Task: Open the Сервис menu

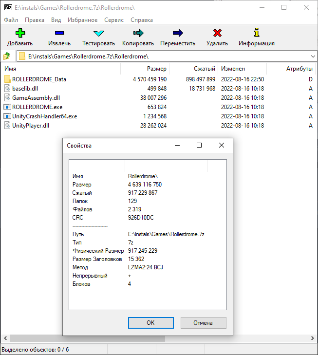Action: point(114,20)
